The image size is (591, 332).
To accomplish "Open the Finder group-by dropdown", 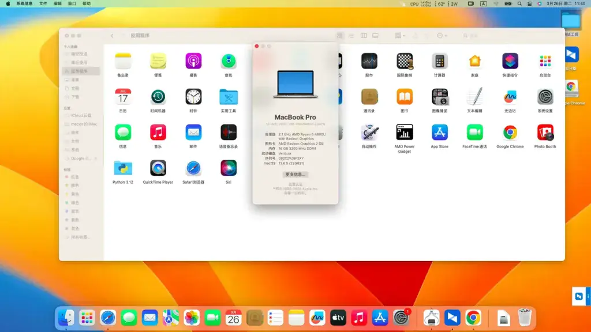I will [x=400, y=35].
